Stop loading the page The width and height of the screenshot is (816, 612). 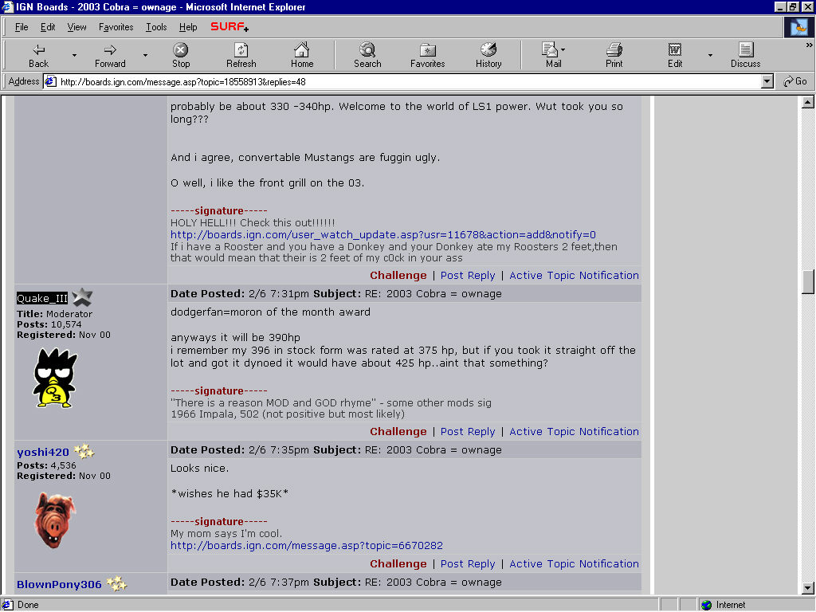tap(181, 56)
